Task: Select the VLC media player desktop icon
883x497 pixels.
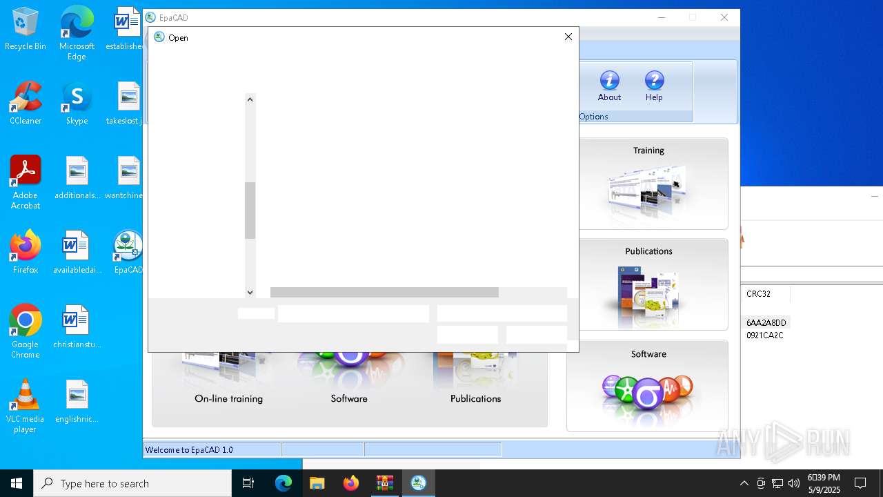Action: coord(26,406)
